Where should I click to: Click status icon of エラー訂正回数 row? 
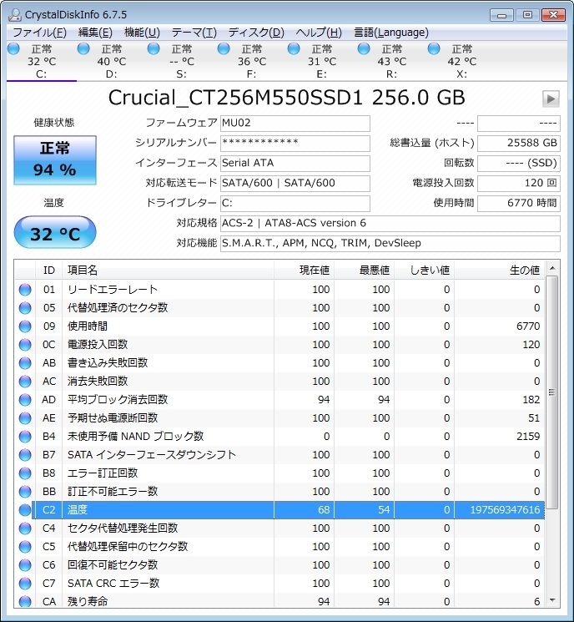(25, 473)
